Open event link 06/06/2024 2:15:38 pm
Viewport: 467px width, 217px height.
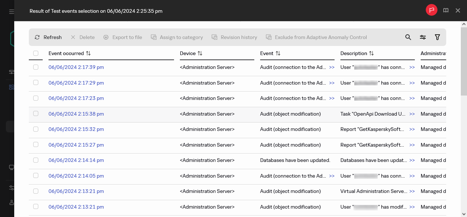click(x=76, y=114)
